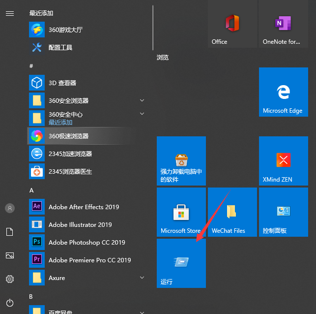
Task: Click the letter A section header
Action: click(31, 190)
